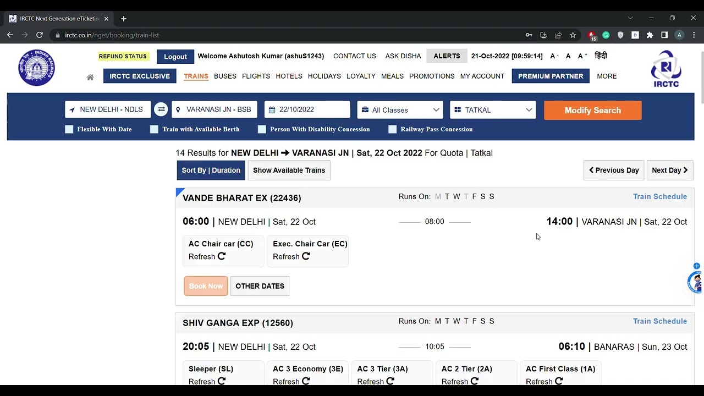
Task: Go back using browser back arrow
Action: tap(10, 35)
